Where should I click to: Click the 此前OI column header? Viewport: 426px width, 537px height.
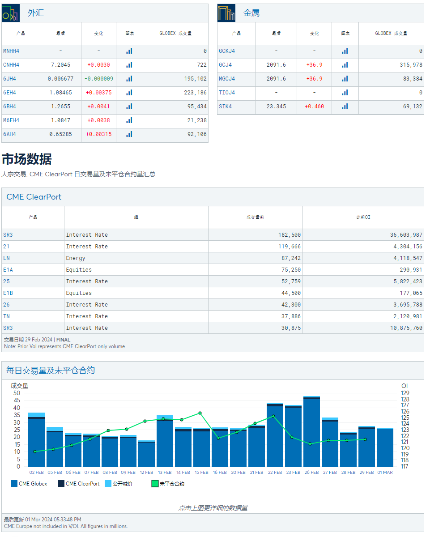coord(363,217)
